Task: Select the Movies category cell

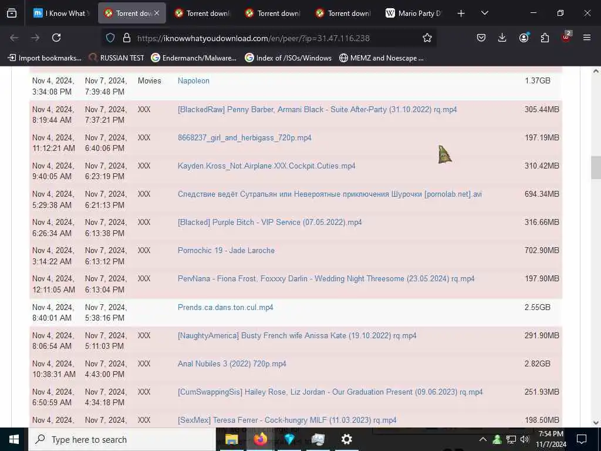Action: pyautogui.click(x=150, y=81)
